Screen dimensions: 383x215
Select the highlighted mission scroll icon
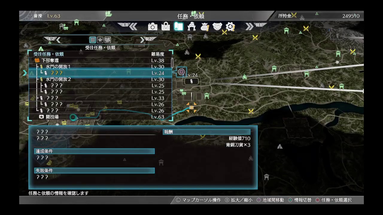point(178,27)
